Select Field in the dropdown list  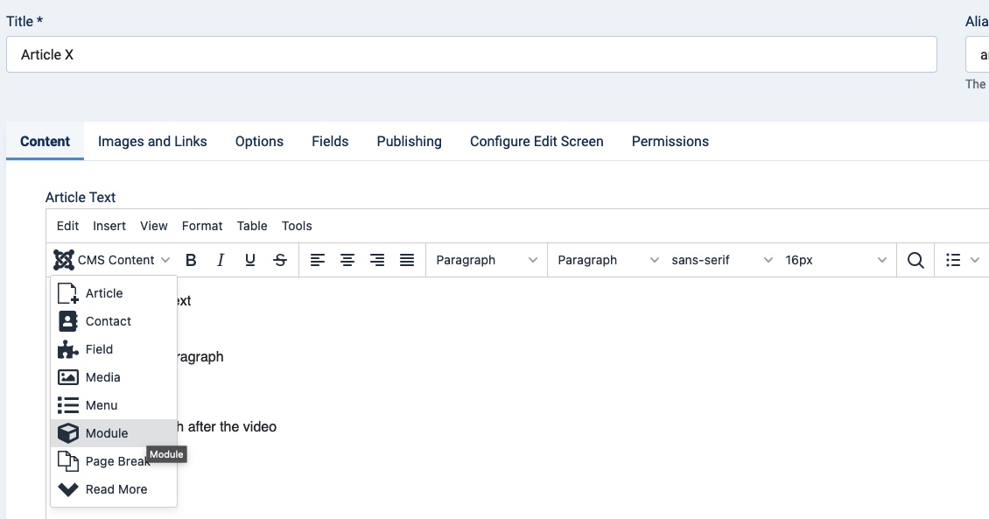coord(114,349)
